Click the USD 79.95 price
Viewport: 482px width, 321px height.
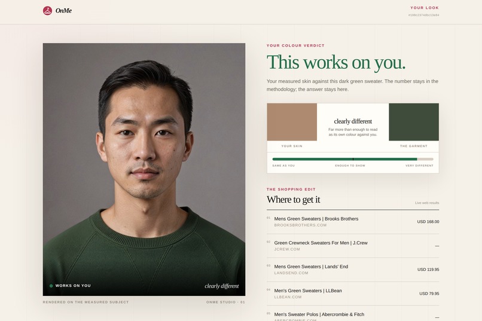click(x=429, y=294)
